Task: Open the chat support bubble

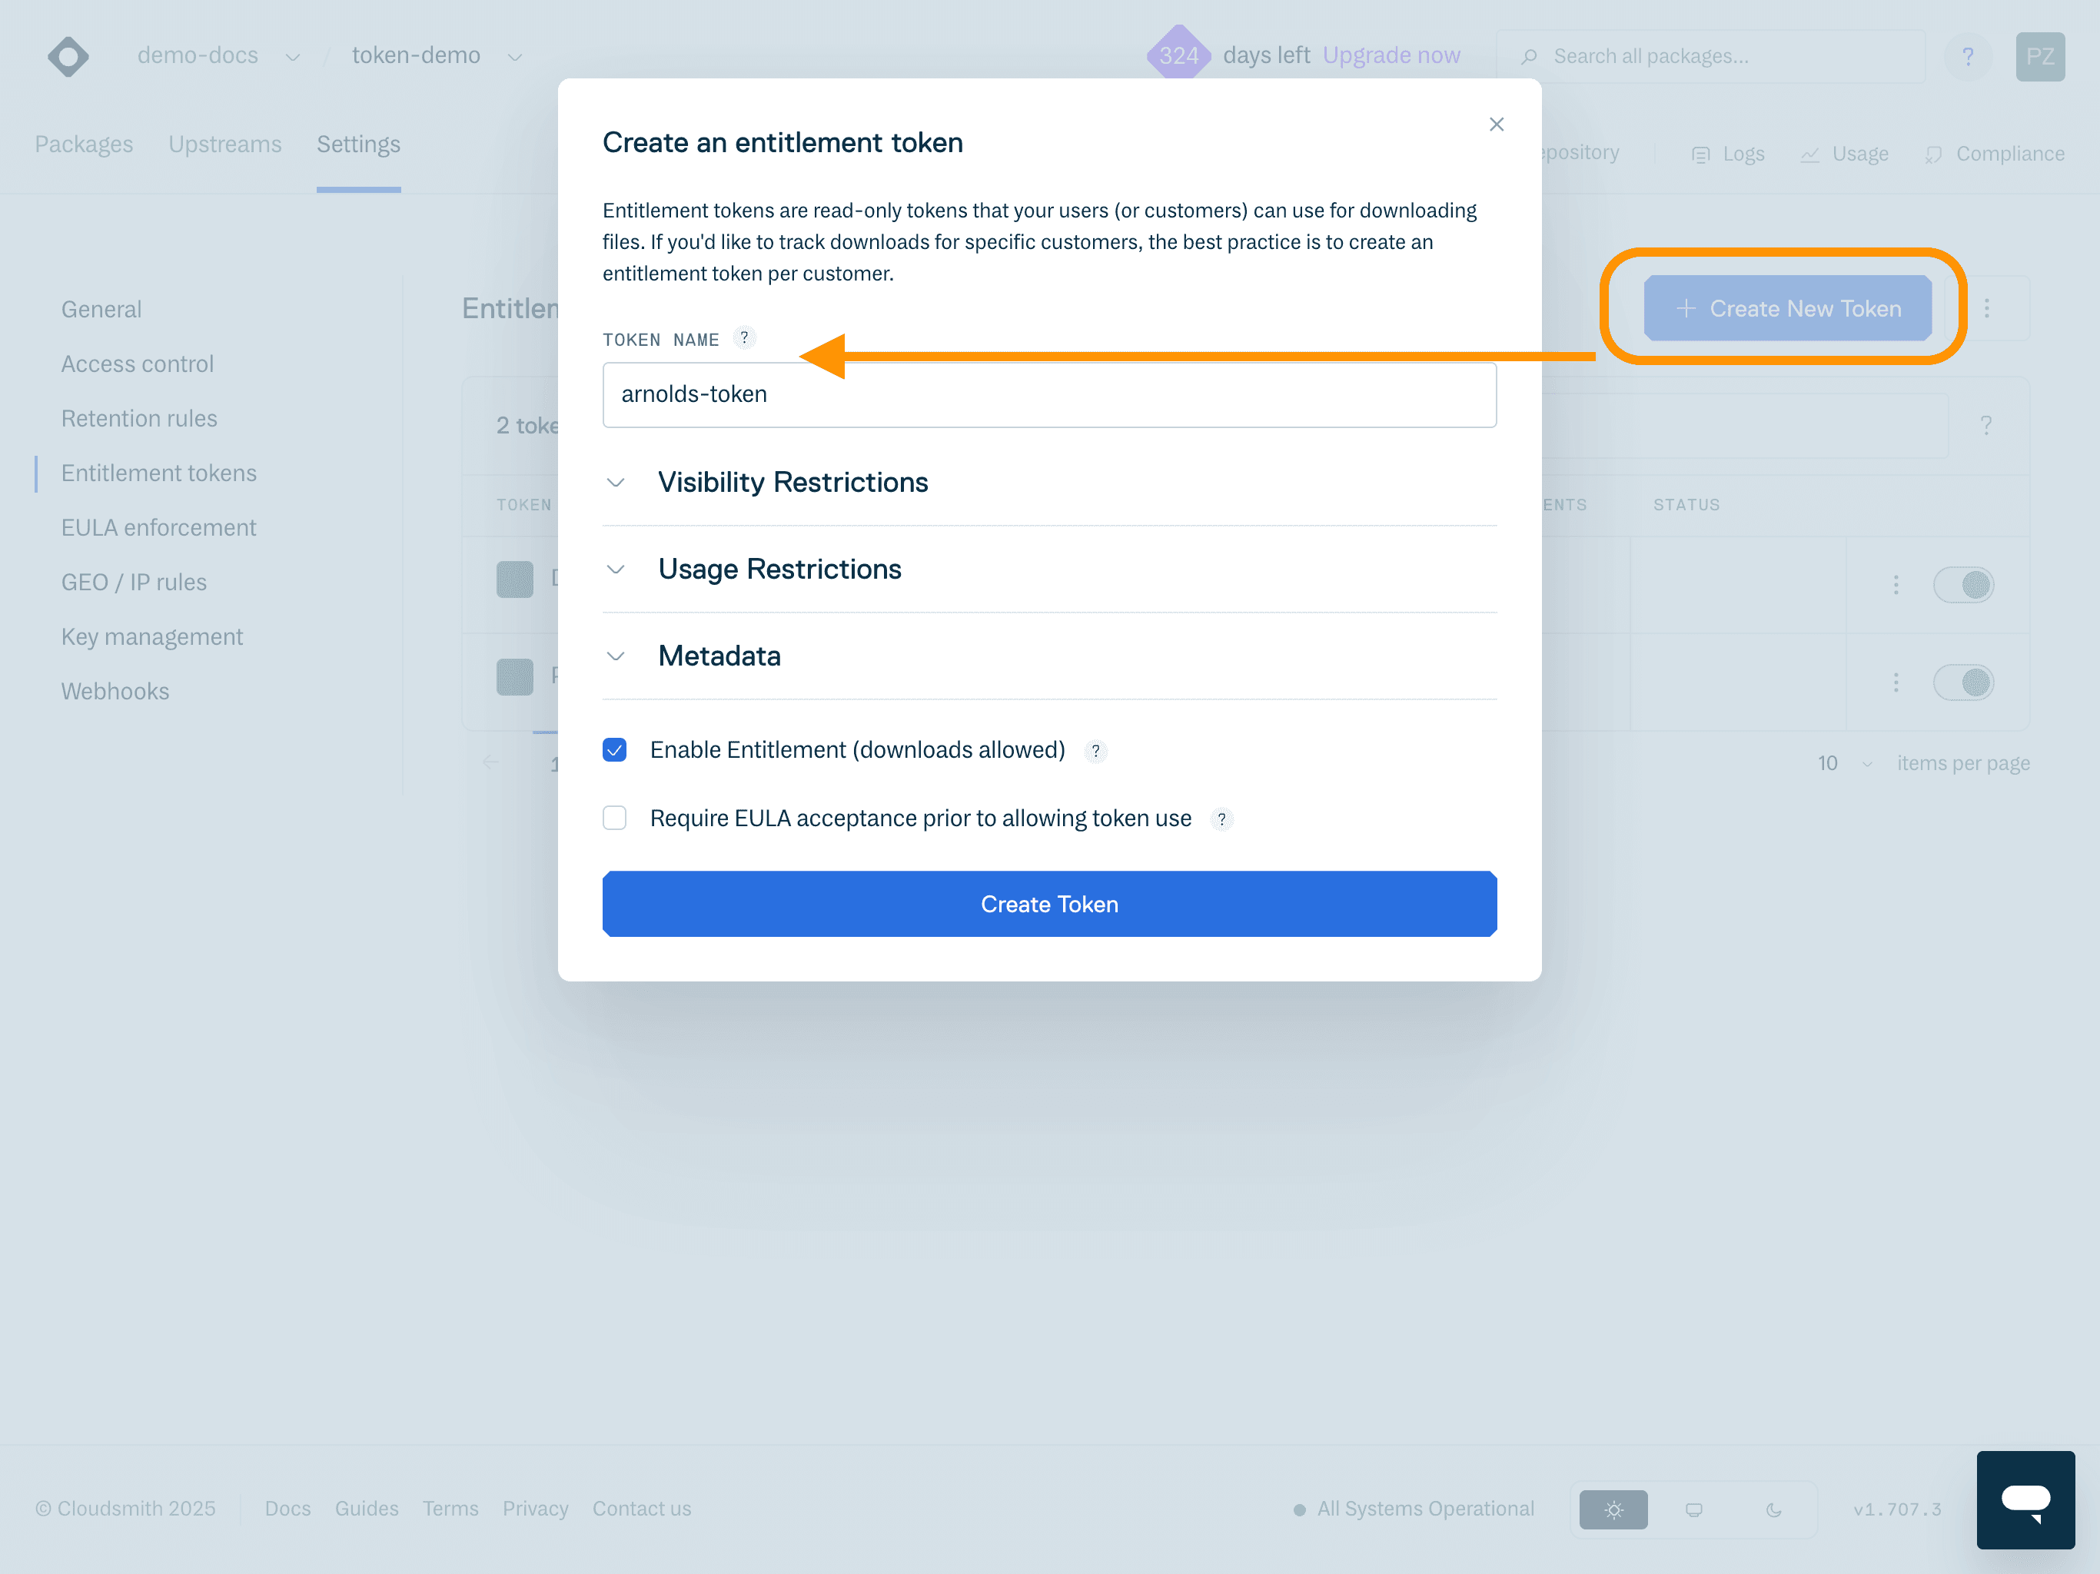Action: coord(2026,1500)
